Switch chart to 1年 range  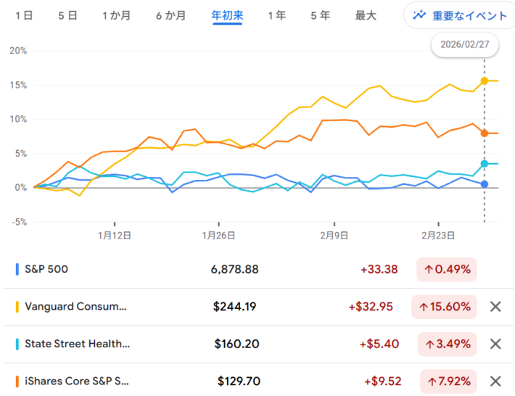pyautogui.click(x=276, y=15)
